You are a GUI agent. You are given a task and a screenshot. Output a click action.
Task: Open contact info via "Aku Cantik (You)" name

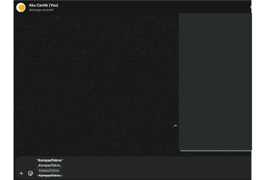tap(43, 5)
